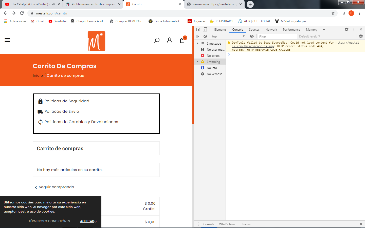
Task: Open DevTools settings gear
Action: coord(347,29)
